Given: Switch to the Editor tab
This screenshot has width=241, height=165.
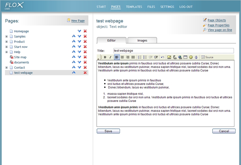Looking at the screenshot, I should (111, 40).
